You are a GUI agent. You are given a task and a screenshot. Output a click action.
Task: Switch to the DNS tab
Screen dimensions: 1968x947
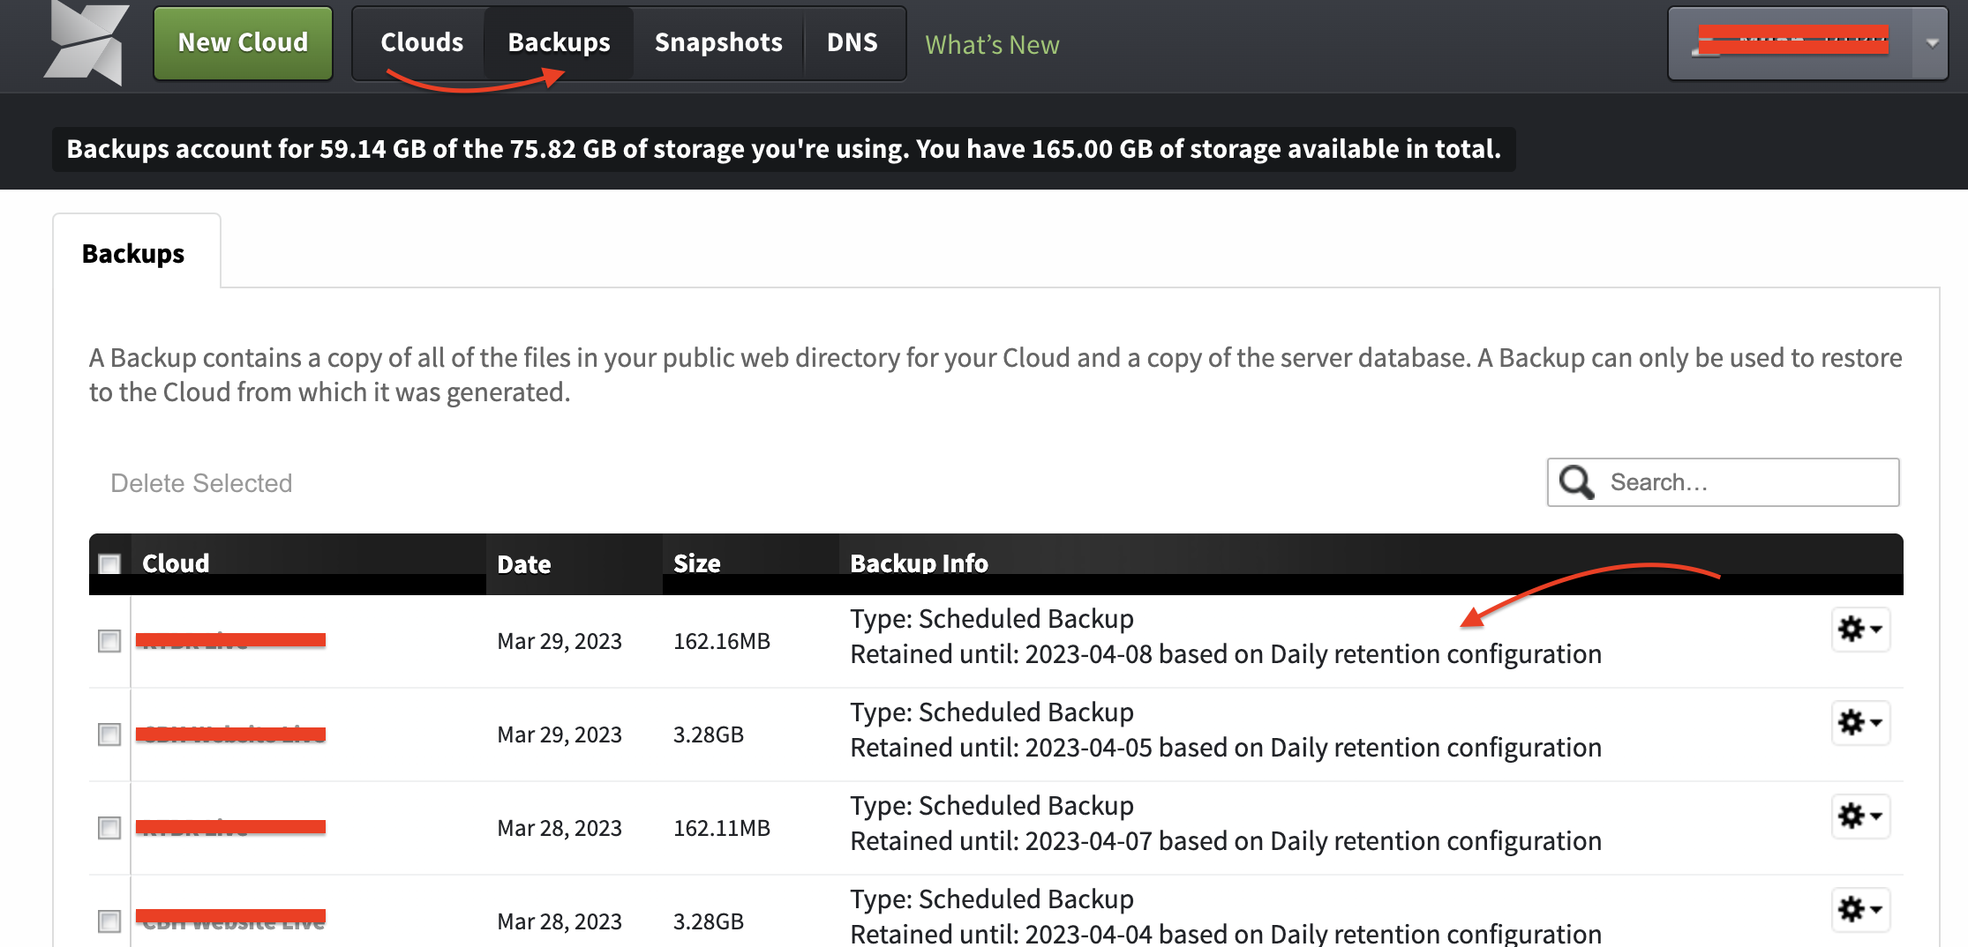click(852, 41)
